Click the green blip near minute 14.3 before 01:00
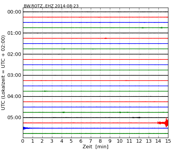 tap(162, 28)
